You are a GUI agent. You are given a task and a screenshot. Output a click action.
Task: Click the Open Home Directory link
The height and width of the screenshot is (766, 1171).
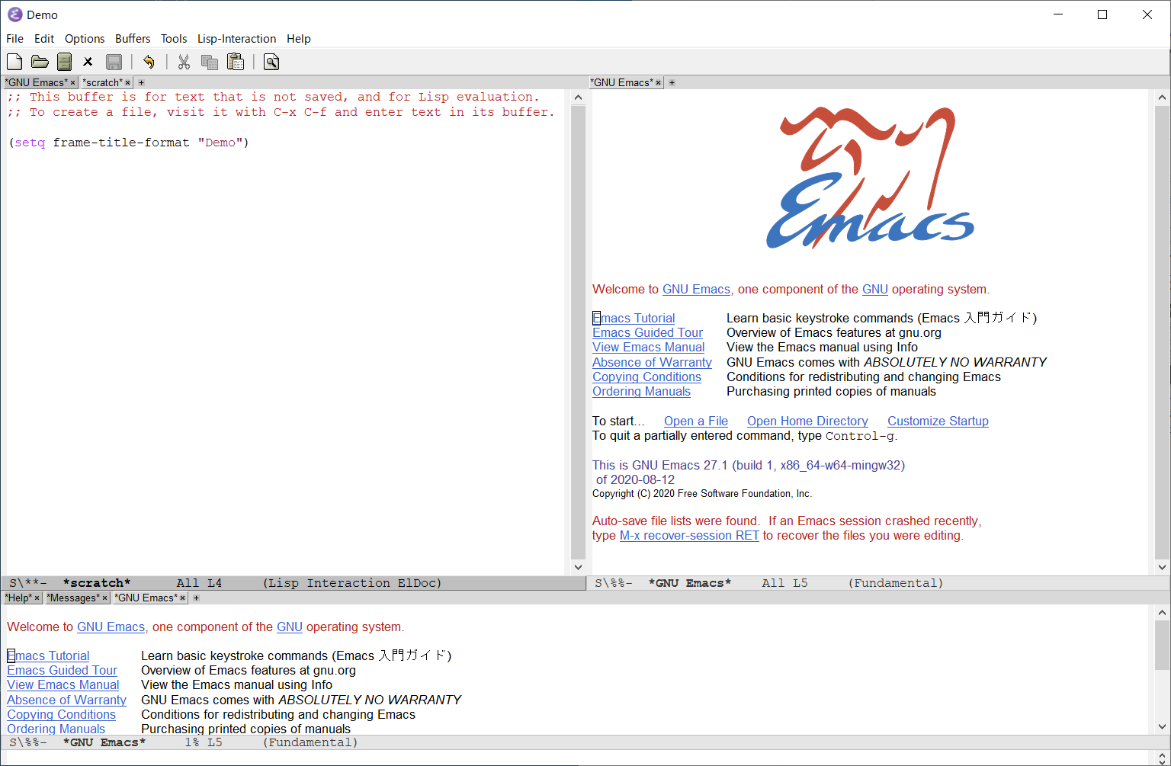click(x=807, y=421)
